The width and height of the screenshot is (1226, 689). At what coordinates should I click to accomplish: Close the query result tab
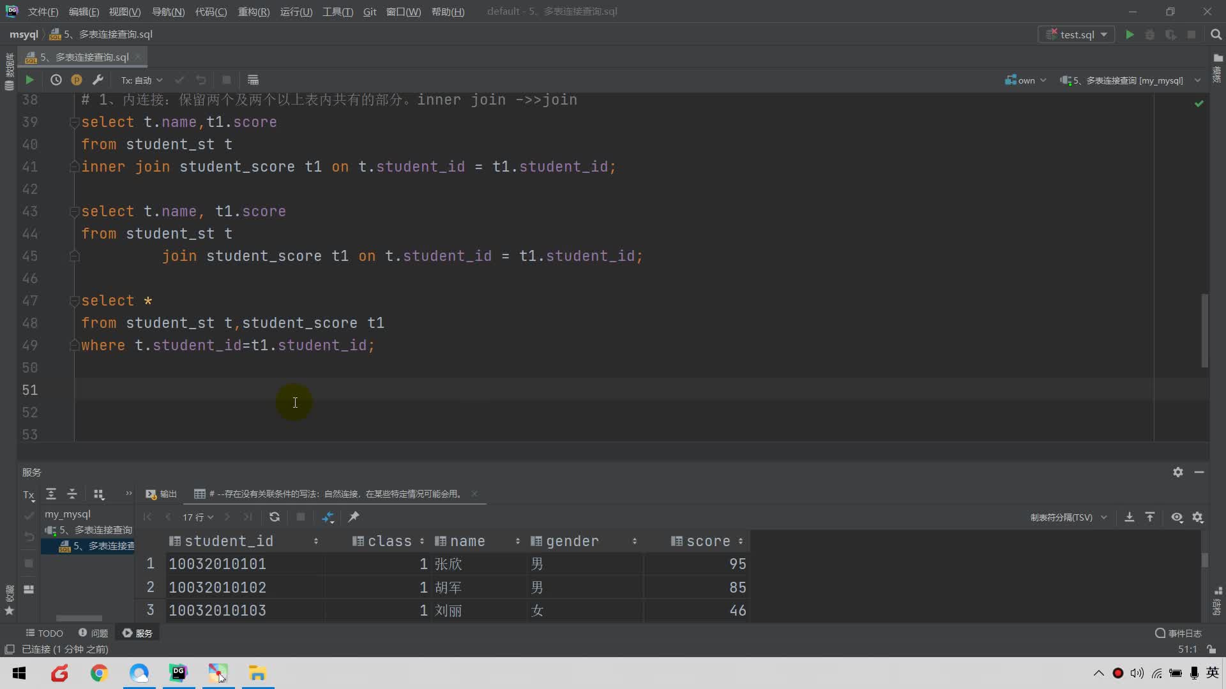click(474, 493)
